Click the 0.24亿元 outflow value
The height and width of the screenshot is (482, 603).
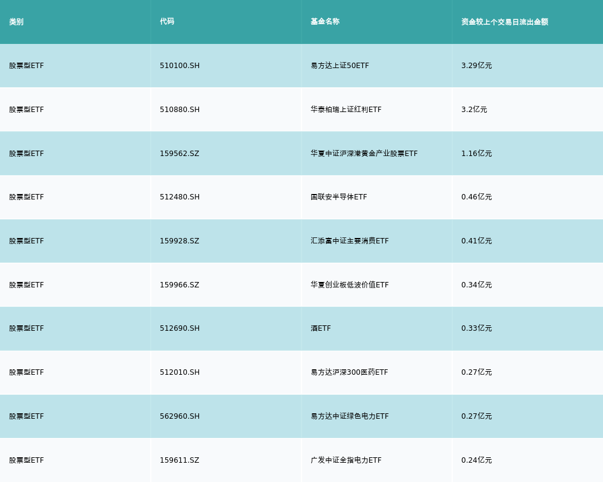[x=476, y=460]
